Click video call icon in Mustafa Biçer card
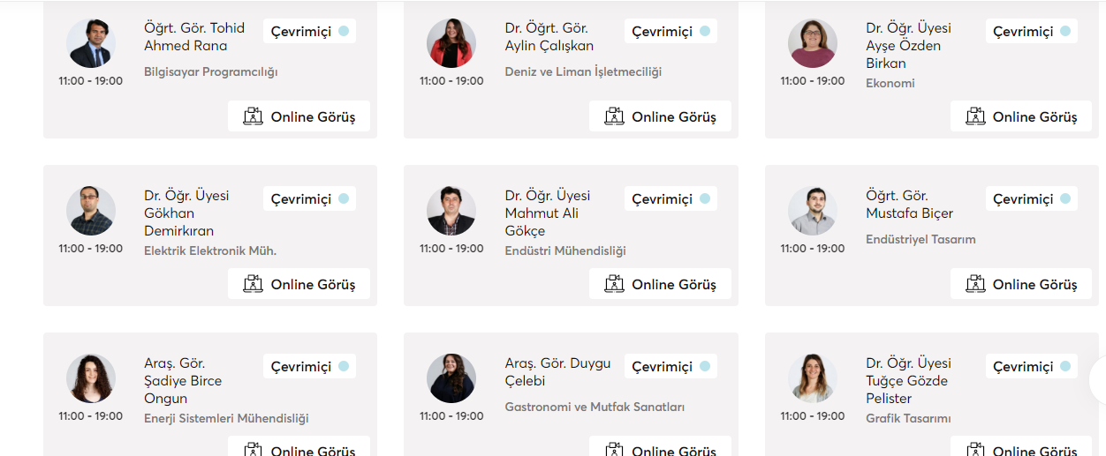Image resolution: width=1106 pixels, height=456 pixels. 975,284
